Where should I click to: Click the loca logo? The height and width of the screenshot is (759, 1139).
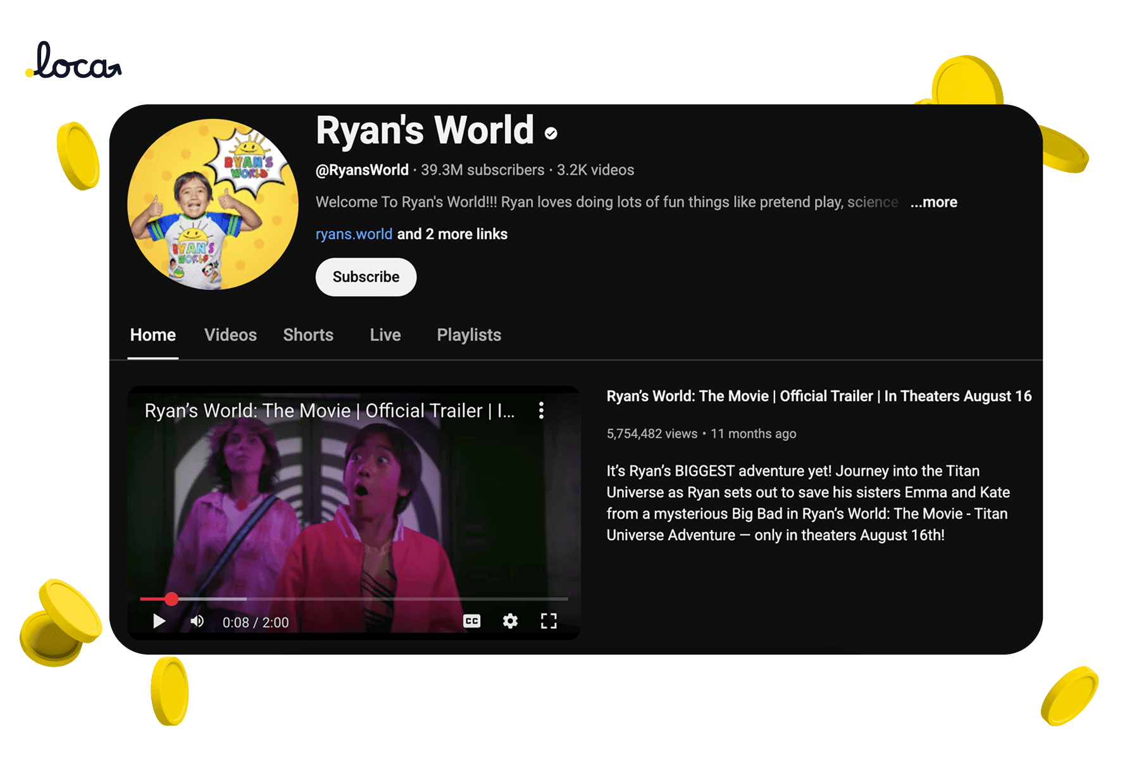click(73, 61)
